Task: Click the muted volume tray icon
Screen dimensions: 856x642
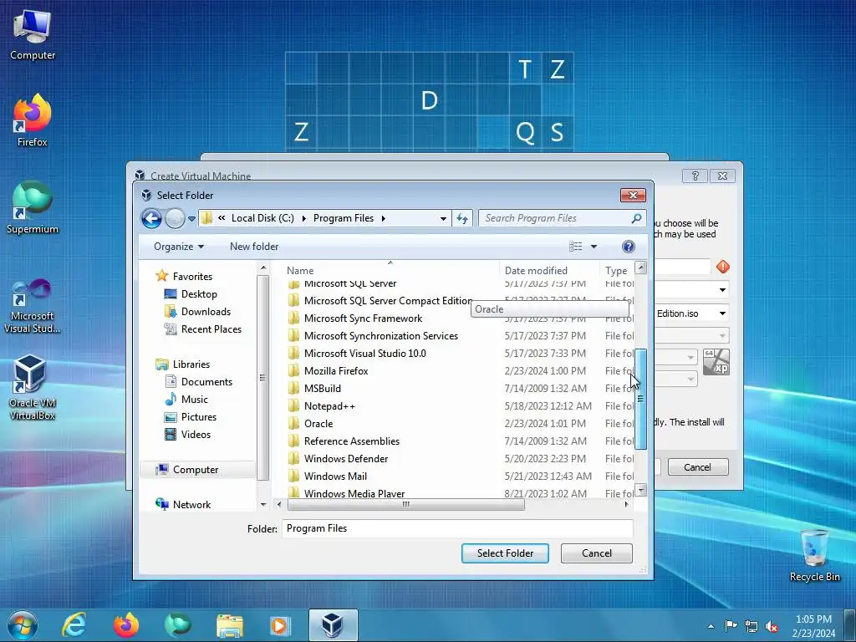Action: pos(772,626)
